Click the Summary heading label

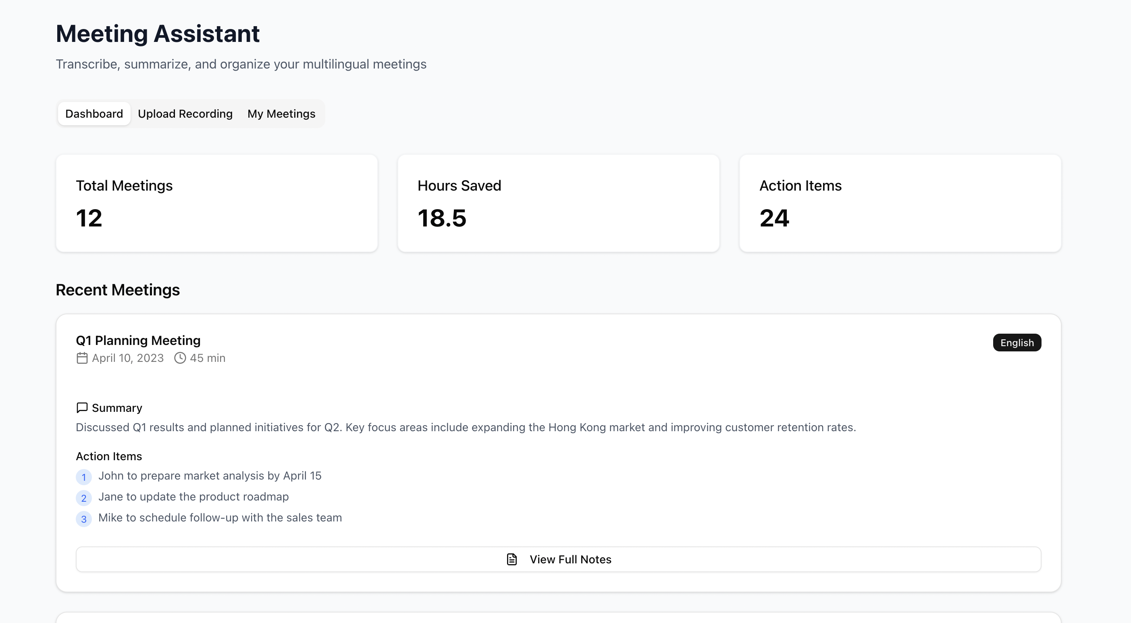coord(117,408)
